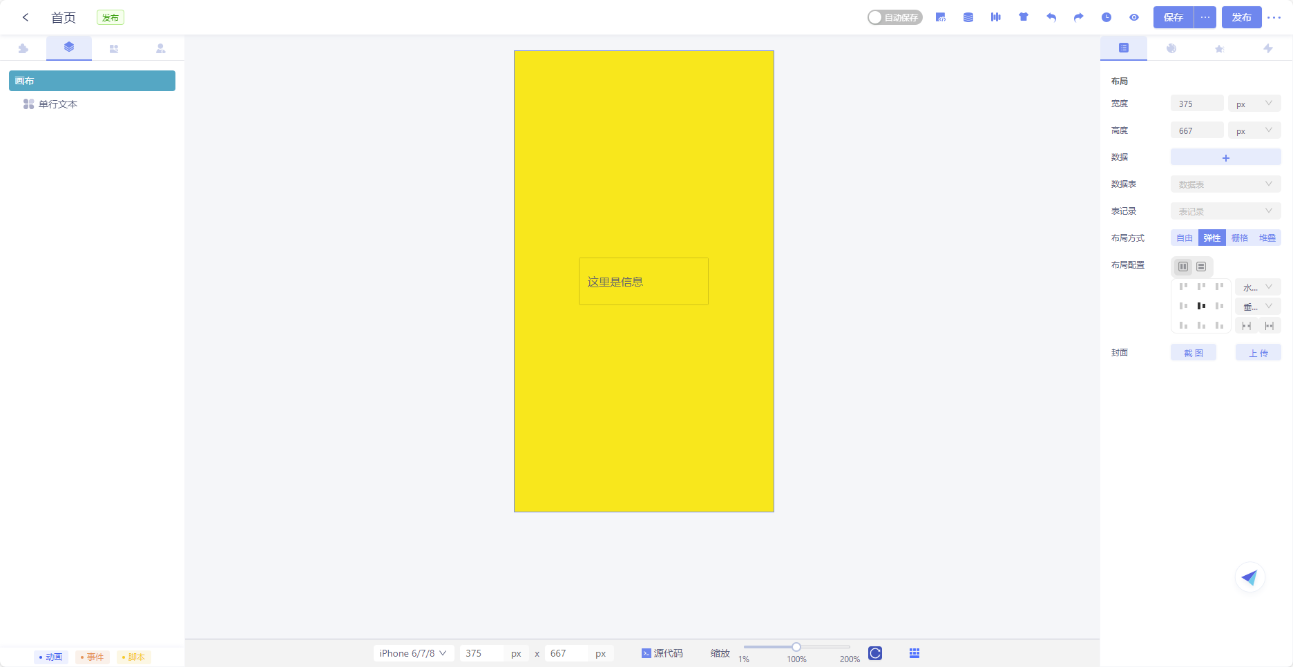The height and width of the screenshot is (667, 1293).
Task: Open the t-shirt theme icon
Action: (x=1024, y=17)
